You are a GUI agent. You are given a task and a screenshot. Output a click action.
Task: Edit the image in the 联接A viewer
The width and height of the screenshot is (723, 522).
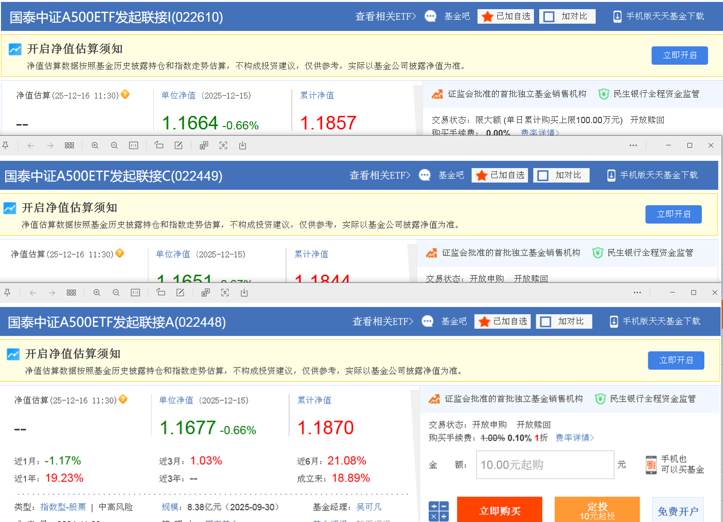(180, 293)
